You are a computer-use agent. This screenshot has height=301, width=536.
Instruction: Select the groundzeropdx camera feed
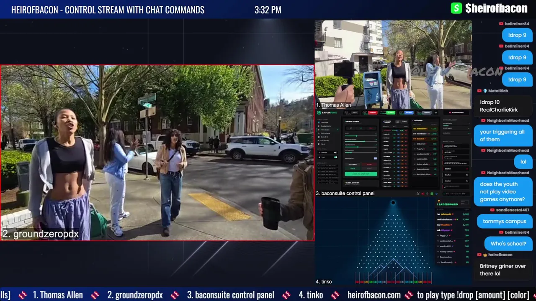tap(157, 153)
